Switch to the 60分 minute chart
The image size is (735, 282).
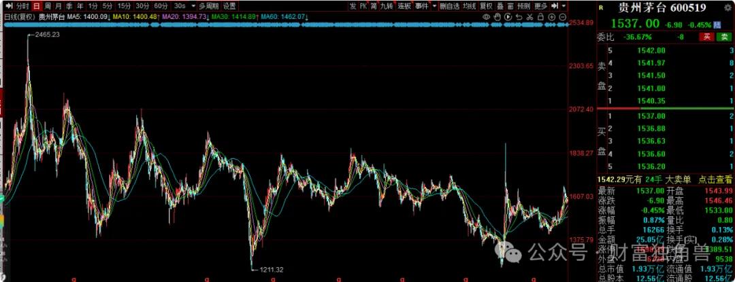click(161, 6)
